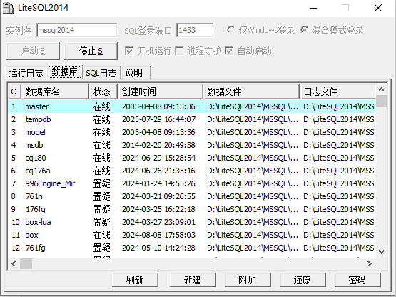The width and height of the screenshot is (396, 297).
Task: Click the vertical scrollbar down arrow
Action: [x=381, y=252]
